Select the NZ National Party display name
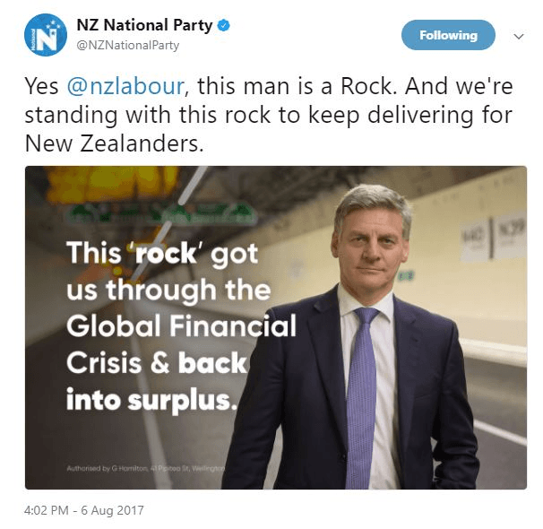The width and height of the screenshot is (543, 529). pyautogui.click(x=144, y=25)
